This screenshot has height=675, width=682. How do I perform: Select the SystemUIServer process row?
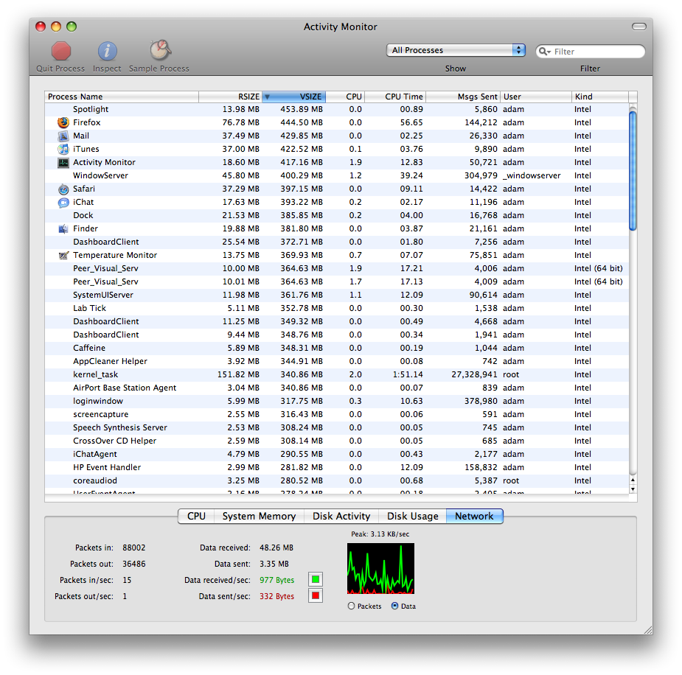(x=337, y=295)
